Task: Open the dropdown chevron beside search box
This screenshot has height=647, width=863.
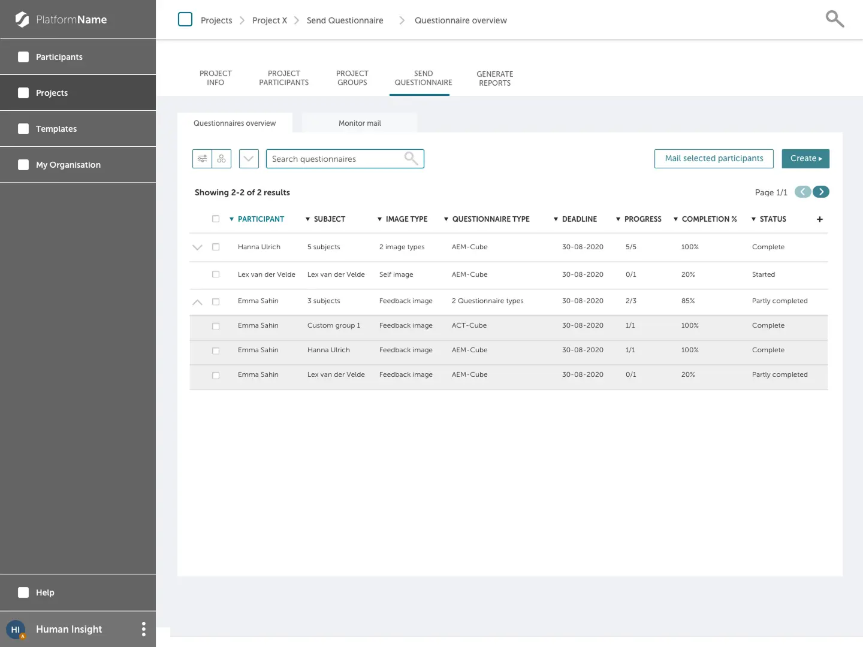Action: point(249,159)
